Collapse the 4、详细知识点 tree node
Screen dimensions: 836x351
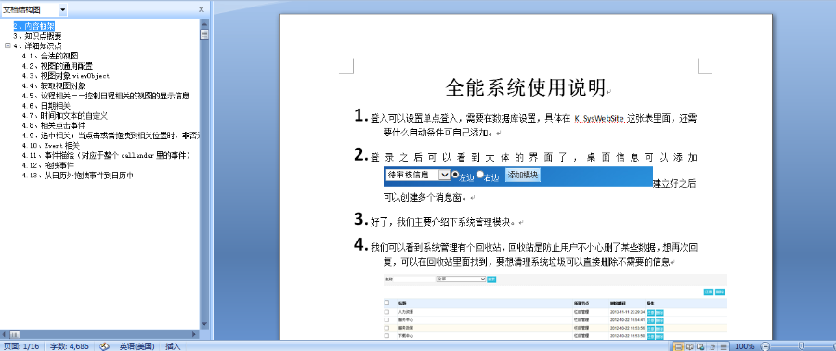point(7,45)
